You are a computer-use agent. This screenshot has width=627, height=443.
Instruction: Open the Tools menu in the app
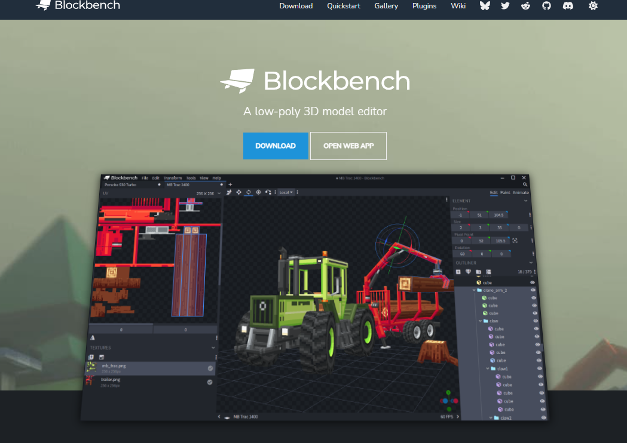click(191, 178)
